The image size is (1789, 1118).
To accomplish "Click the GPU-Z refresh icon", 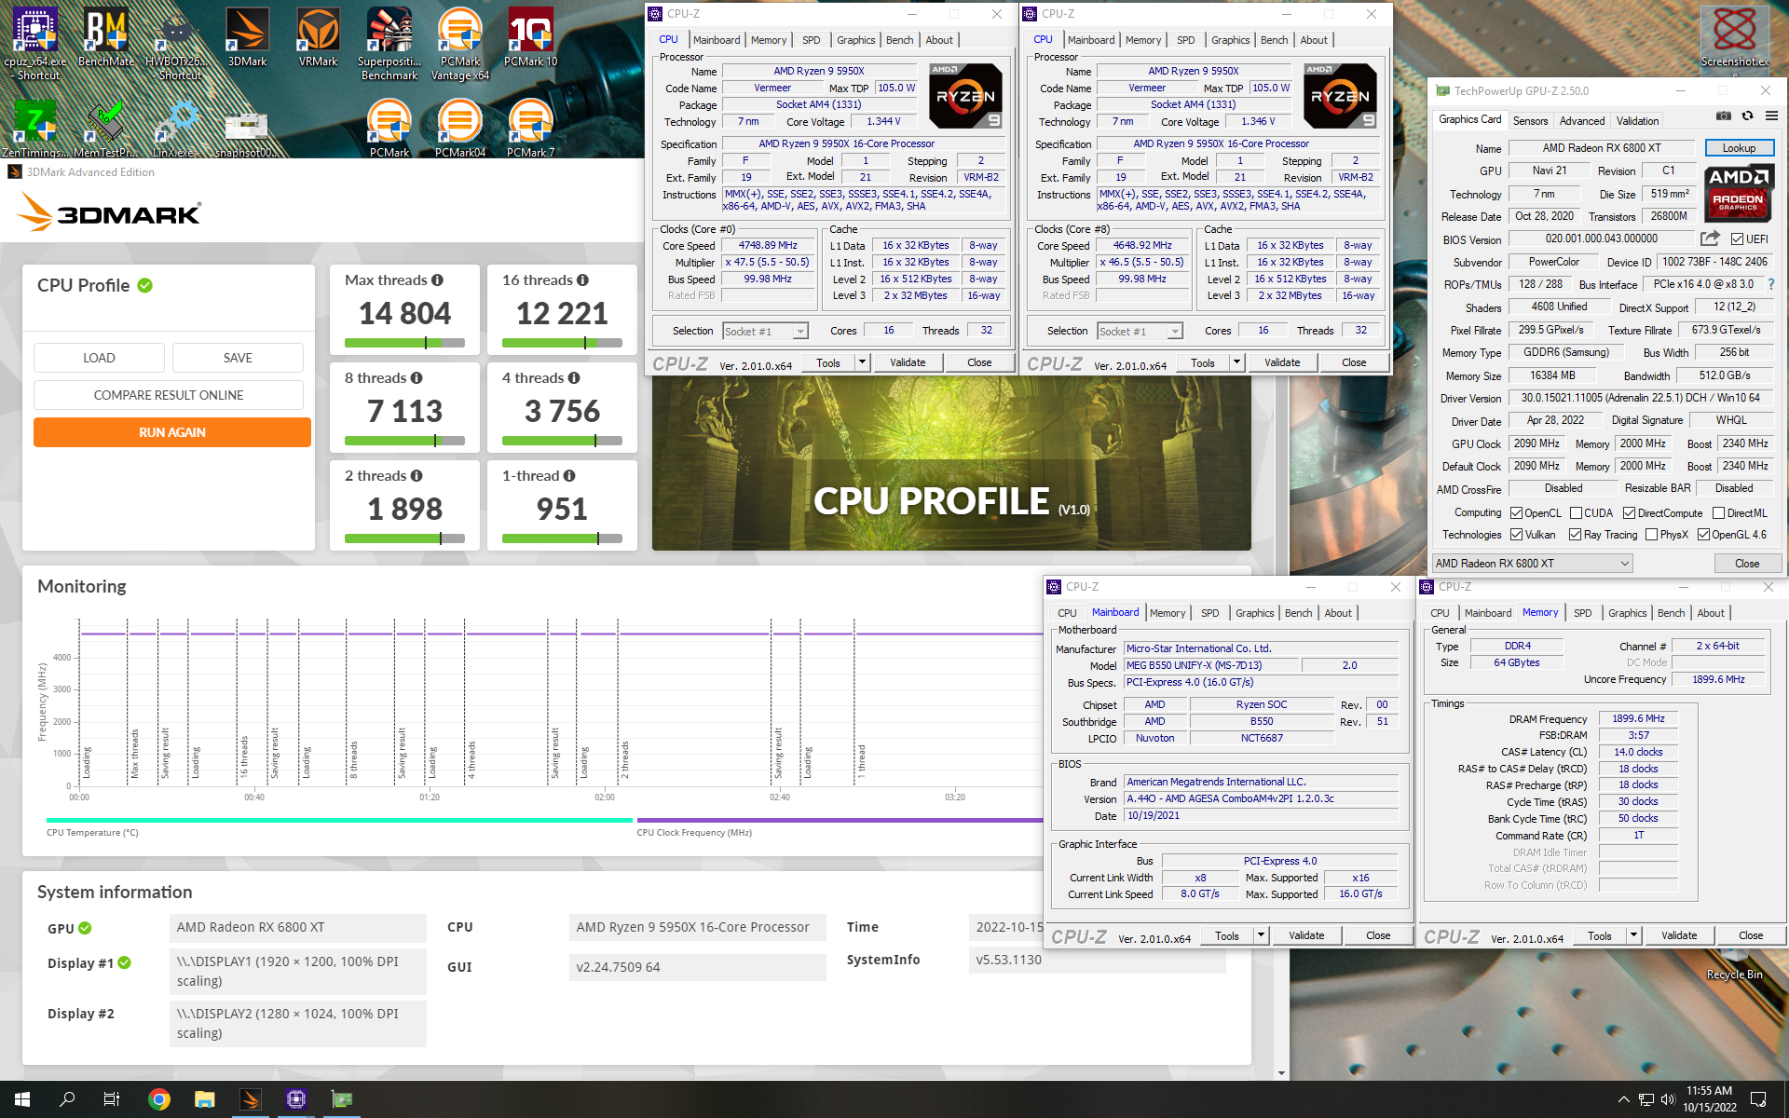I will 1748,116.
